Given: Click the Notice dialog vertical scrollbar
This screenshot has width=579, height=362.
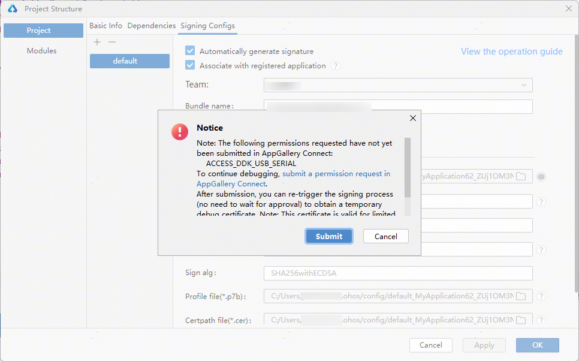Looking at the screenshot, I should coord(408,168).
